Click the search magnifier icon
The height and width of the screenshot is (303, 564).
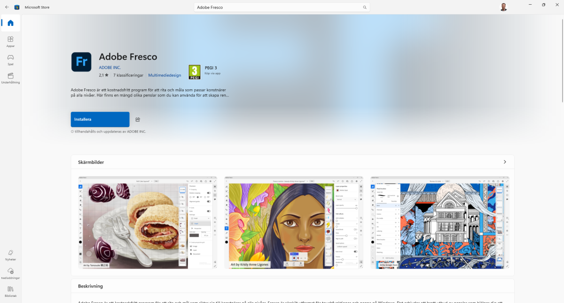(x=364, y=8)
